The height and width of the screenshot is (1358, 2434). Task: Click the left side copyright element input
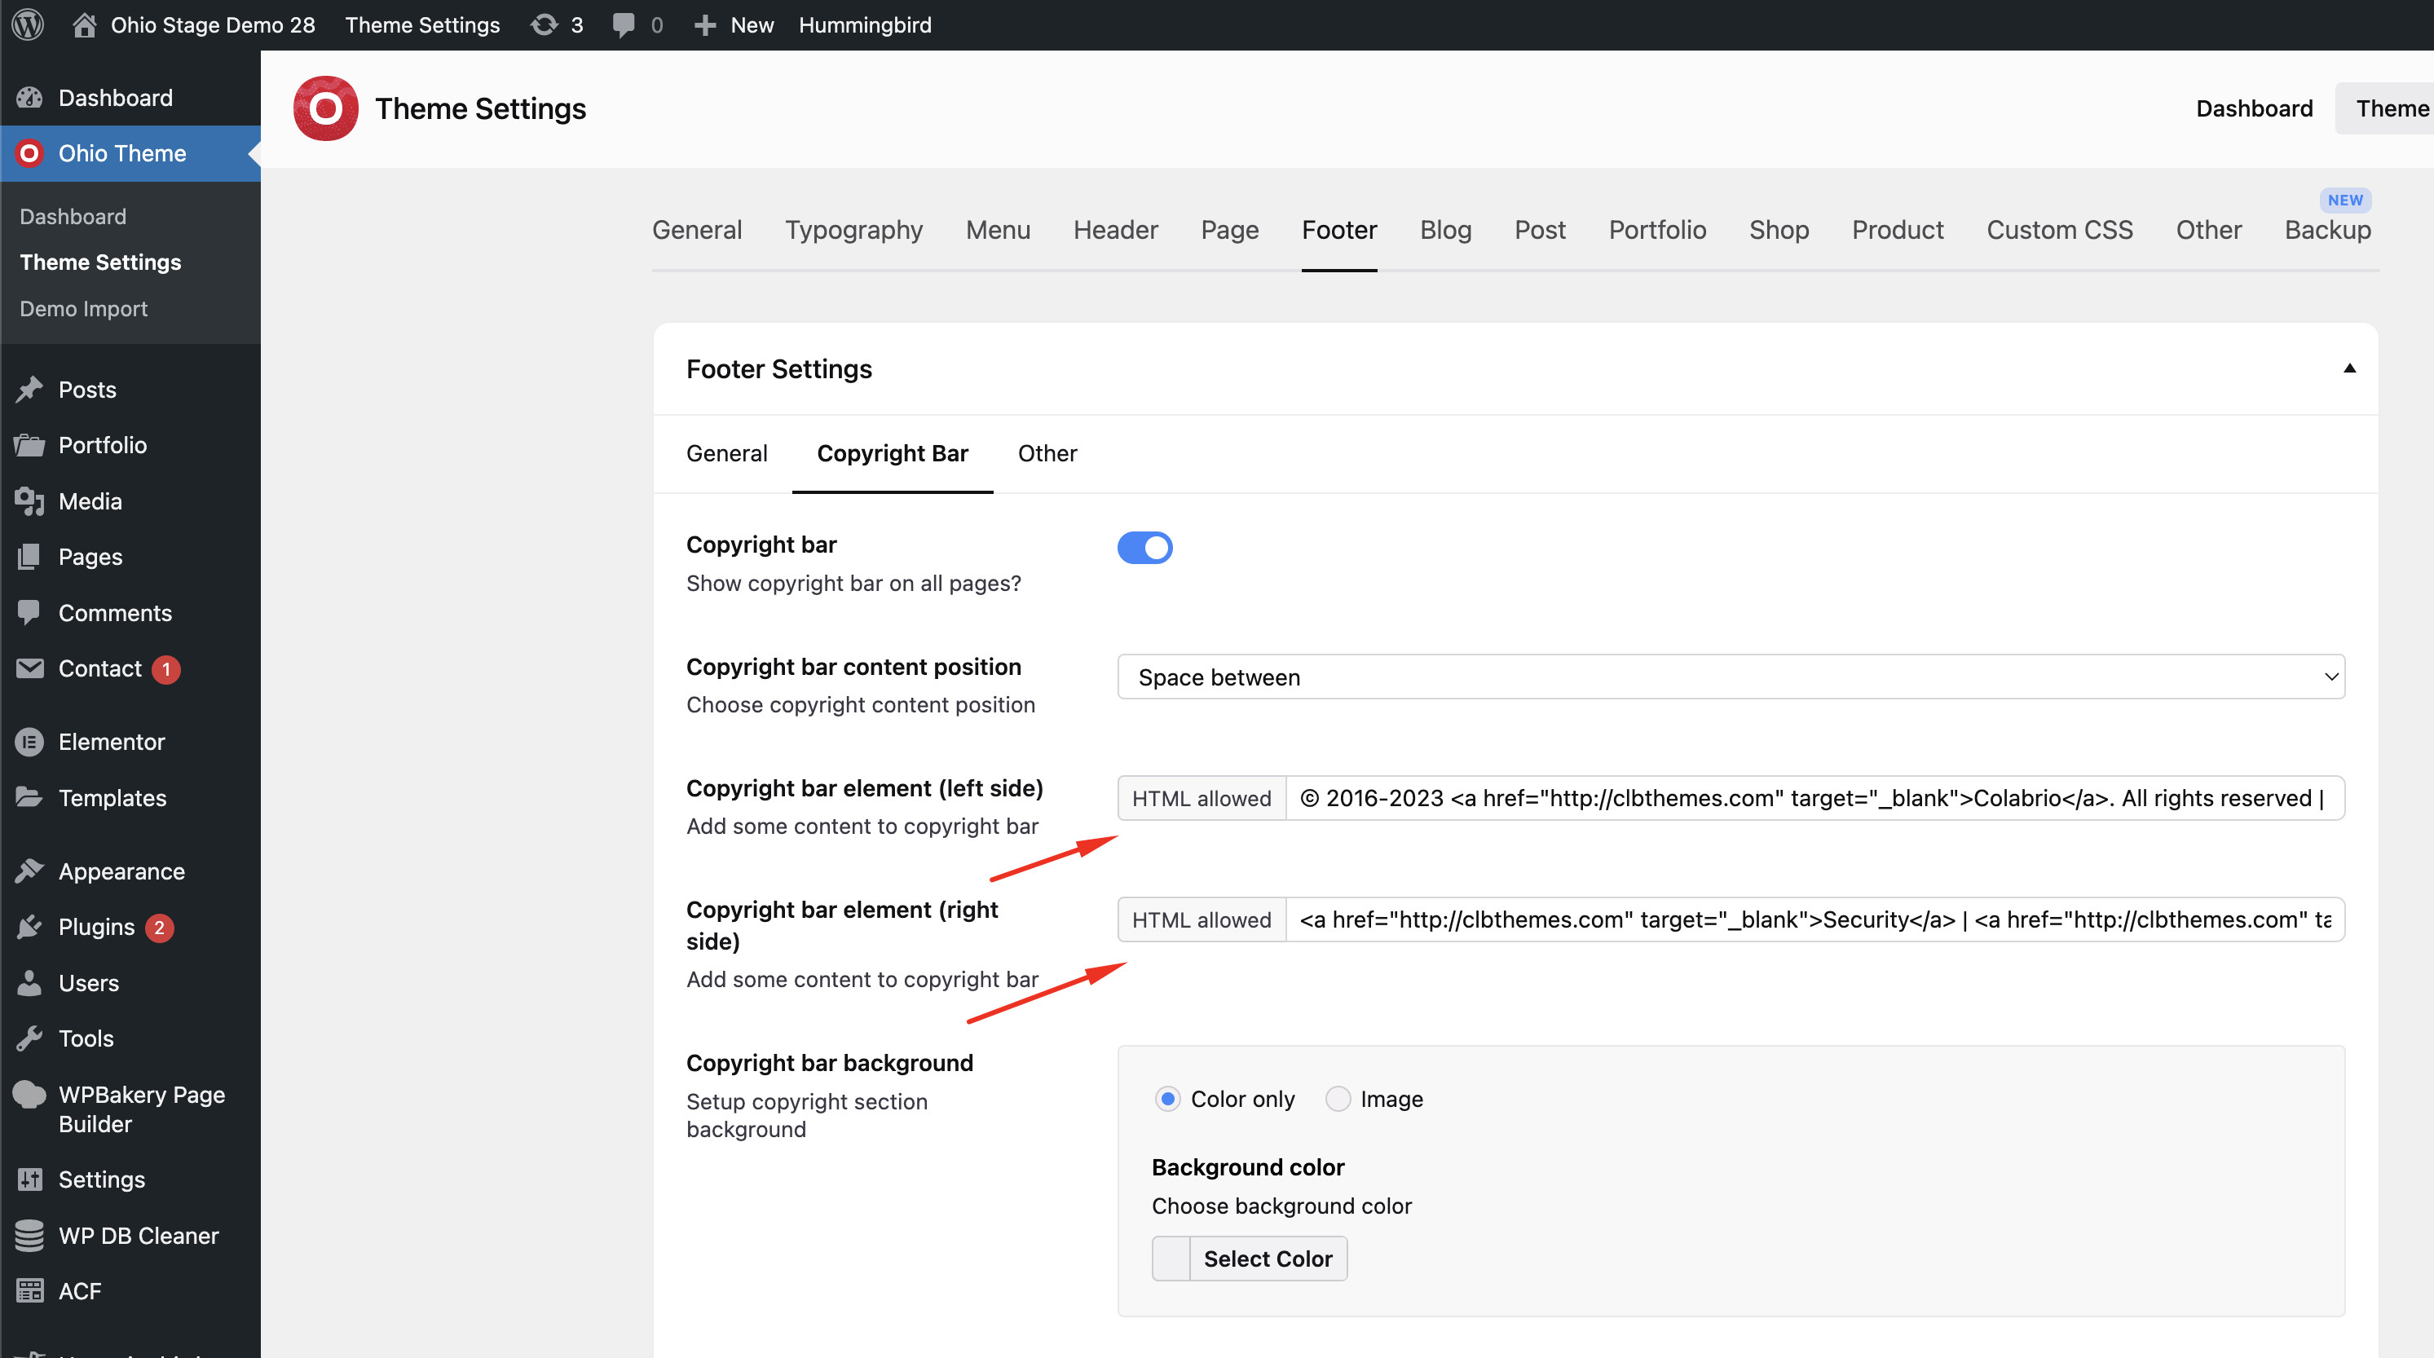1814,797
